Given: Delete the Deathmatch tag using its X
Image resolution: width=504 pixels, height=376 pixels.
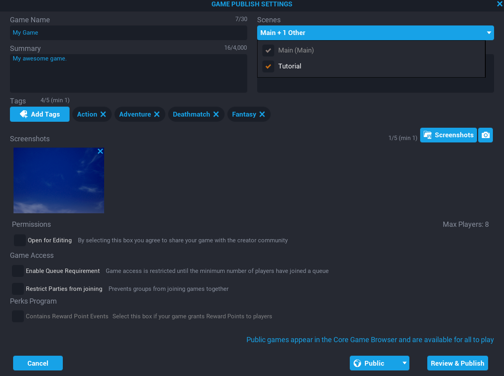Looking at the screenshot, I should coord(216,114).
